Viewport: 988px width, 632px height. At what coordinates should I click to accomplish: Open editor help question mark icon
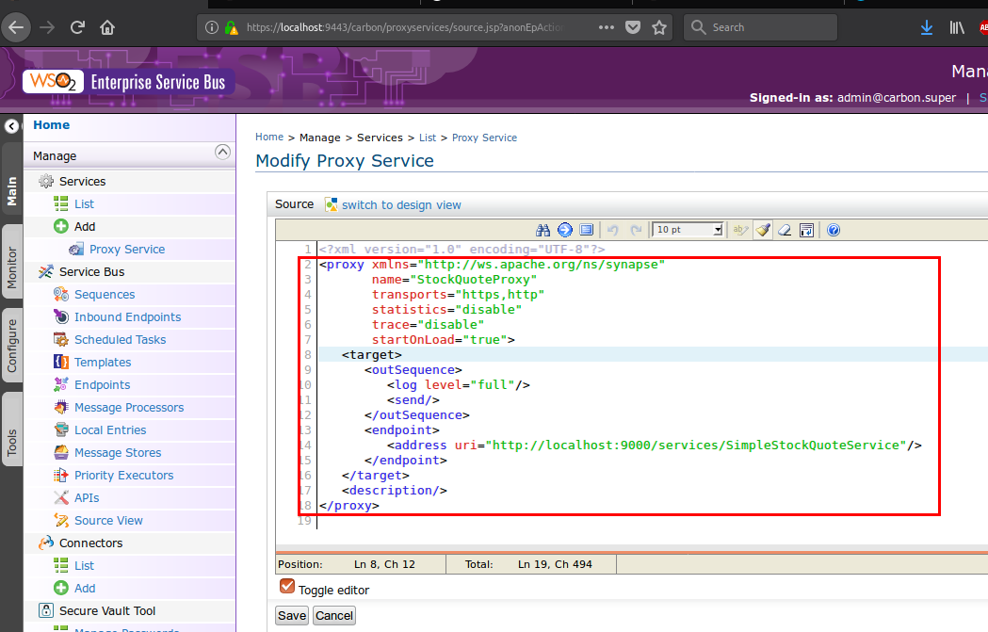point(833,230)
